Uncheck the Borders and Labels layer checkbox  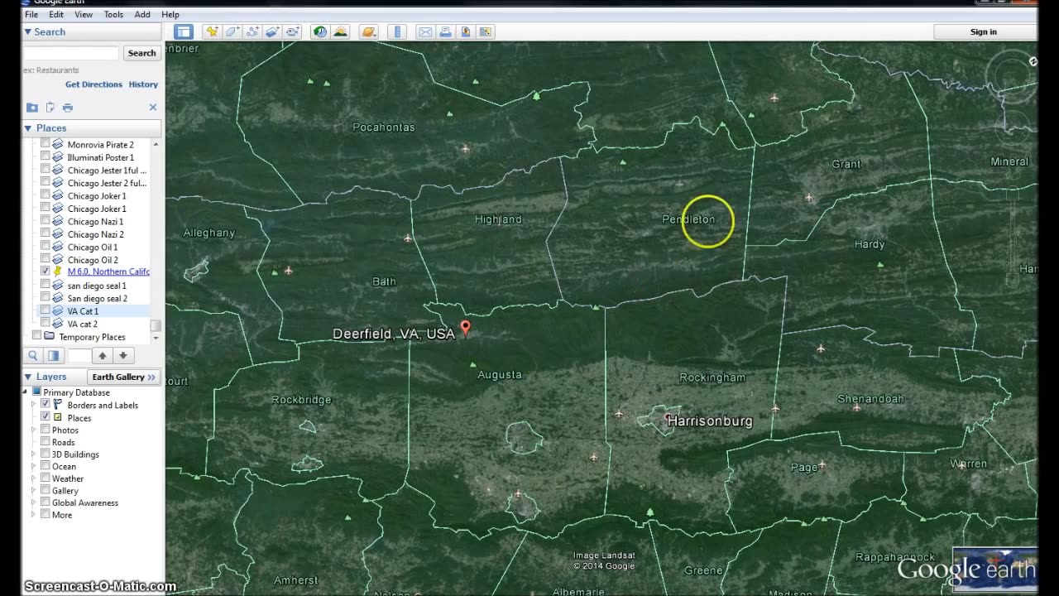click(46, 405)
